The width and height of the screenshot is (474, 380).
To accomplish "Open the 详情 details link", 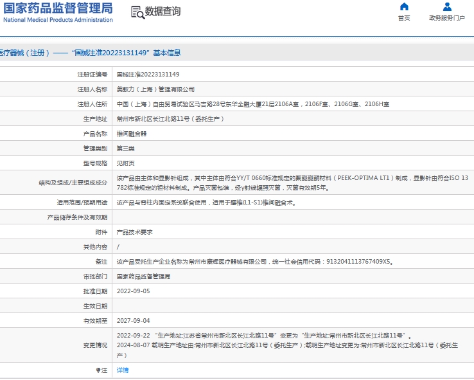I will 123,370.
